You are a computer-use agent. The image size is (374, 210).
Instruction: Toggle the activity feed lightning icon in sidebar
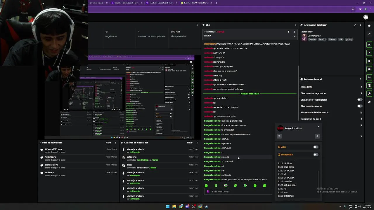tap(369, 53)
